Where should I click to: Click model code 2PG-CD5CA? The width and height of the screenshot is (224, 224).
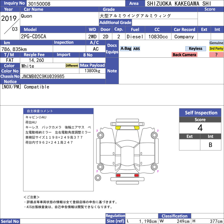34,37
